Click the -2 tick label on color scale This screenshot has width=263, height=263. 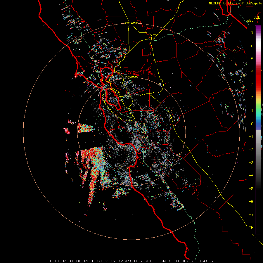(251, 150)
